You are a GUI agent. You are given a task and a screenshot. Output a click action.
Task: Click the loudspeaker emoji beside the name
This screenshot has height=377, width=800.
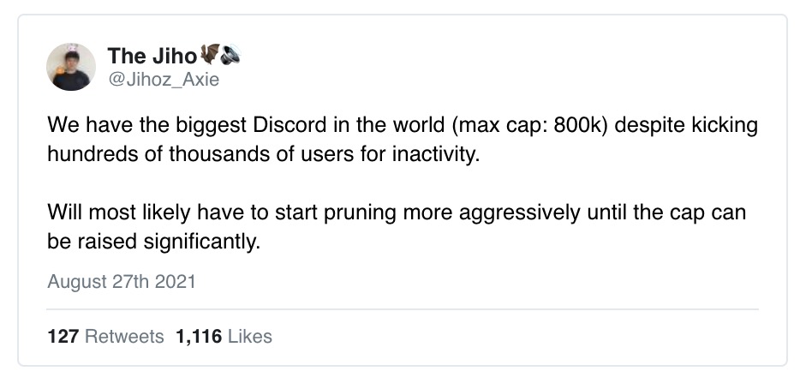230,55
